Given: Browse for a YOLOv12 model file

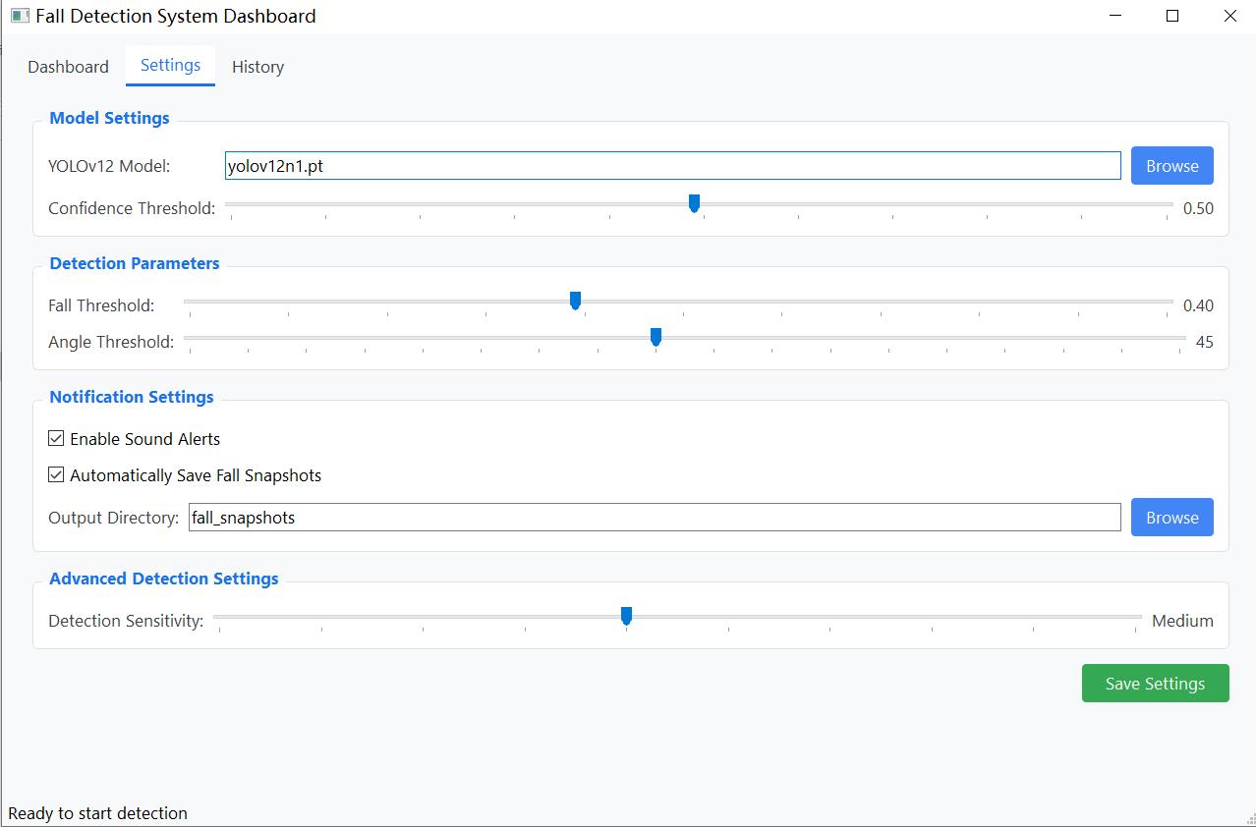Looking at the screenshot, I should (1171, 166).
